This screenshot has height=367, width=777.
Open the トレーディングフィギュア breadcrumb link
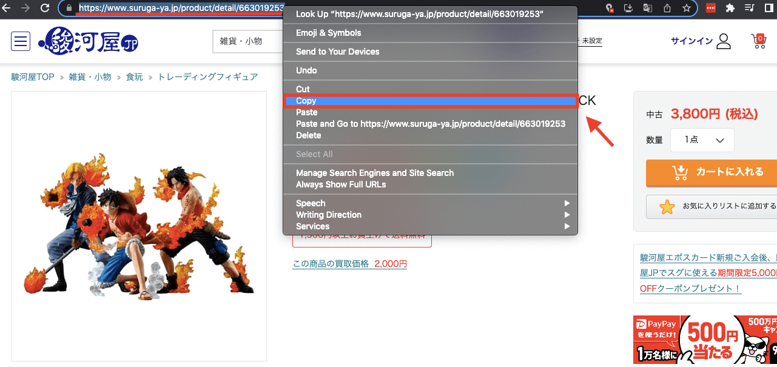pos(207,77)
